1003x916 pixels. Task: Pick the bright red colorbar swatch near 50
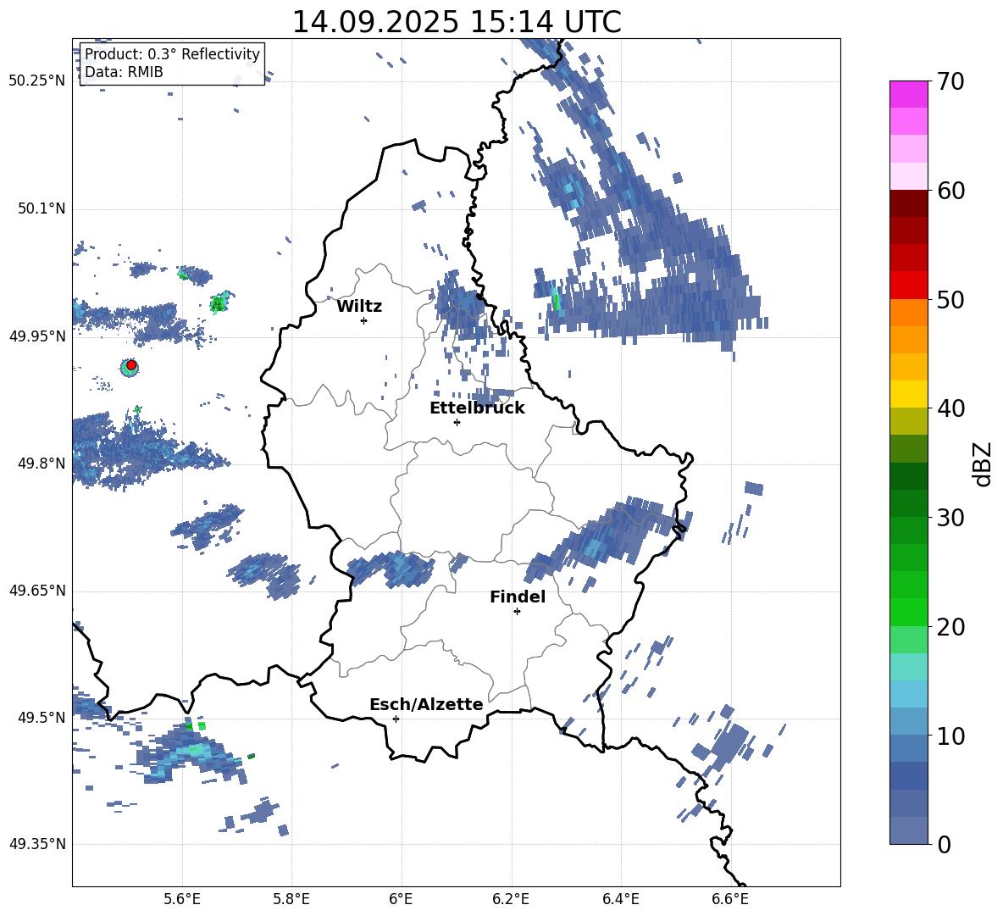[909, 285]
